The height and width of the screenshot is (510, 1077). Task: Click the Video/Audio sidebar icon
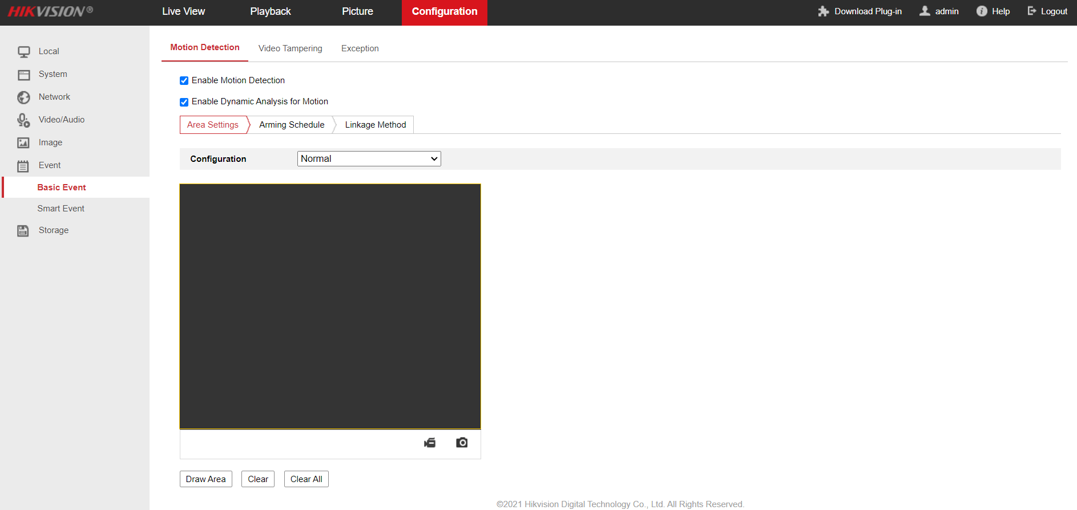click(x=23, y=120)
